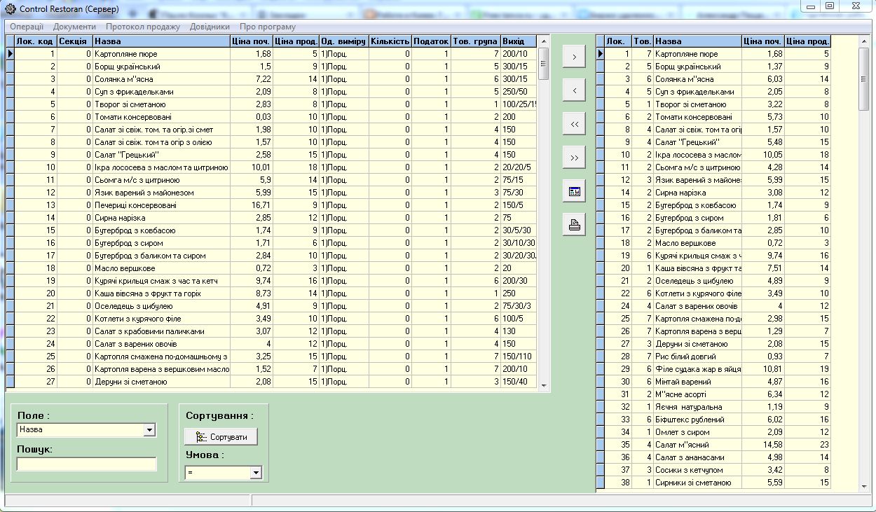
Task: Click the Назва column header in left table
Action: click(161, 41)
